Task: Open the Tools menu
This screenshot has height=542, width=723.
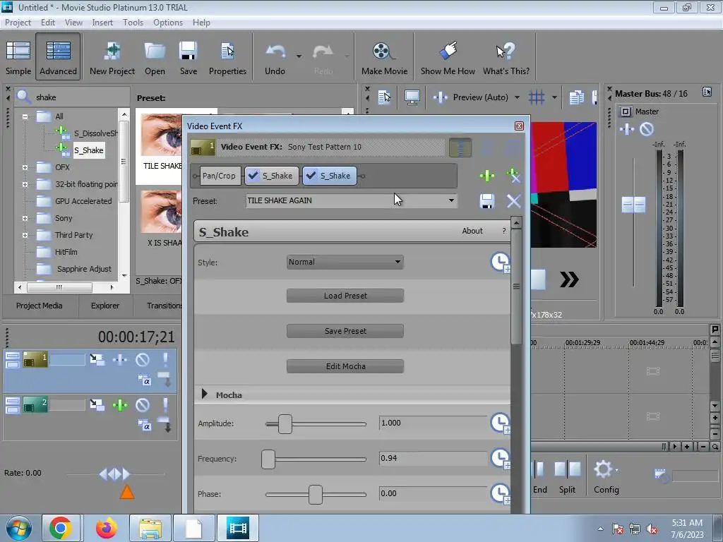Action: 133,22
